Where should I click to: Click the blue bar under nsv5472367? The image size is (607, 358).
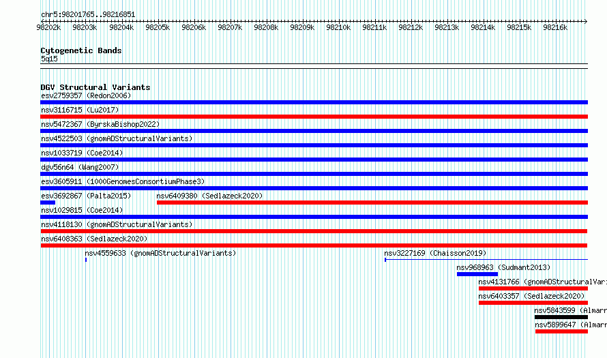click(x=314, y=131)
